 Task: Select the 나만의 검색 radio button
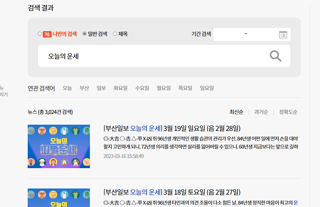40,34
